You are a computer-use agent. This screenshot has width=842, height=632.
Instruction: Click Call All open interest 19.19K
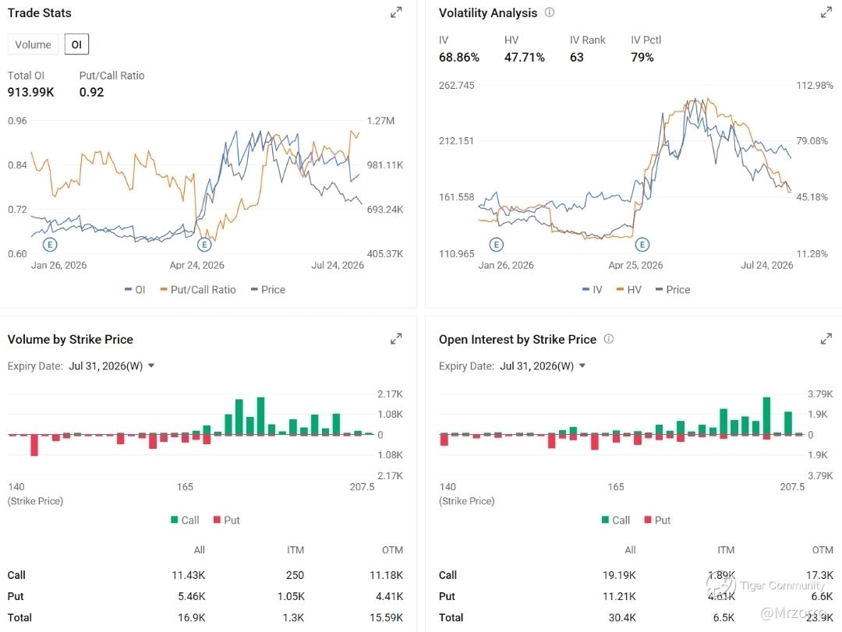(x=619, y=575)
